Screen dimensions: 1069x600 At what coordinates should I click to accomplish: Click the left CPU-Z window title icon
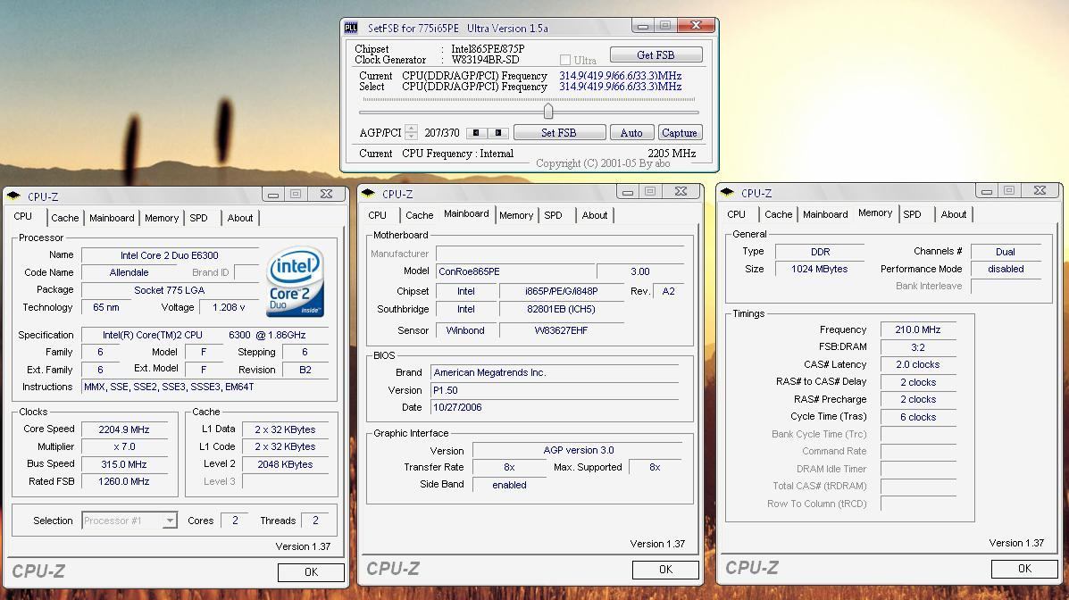click(x=13, y=196)
